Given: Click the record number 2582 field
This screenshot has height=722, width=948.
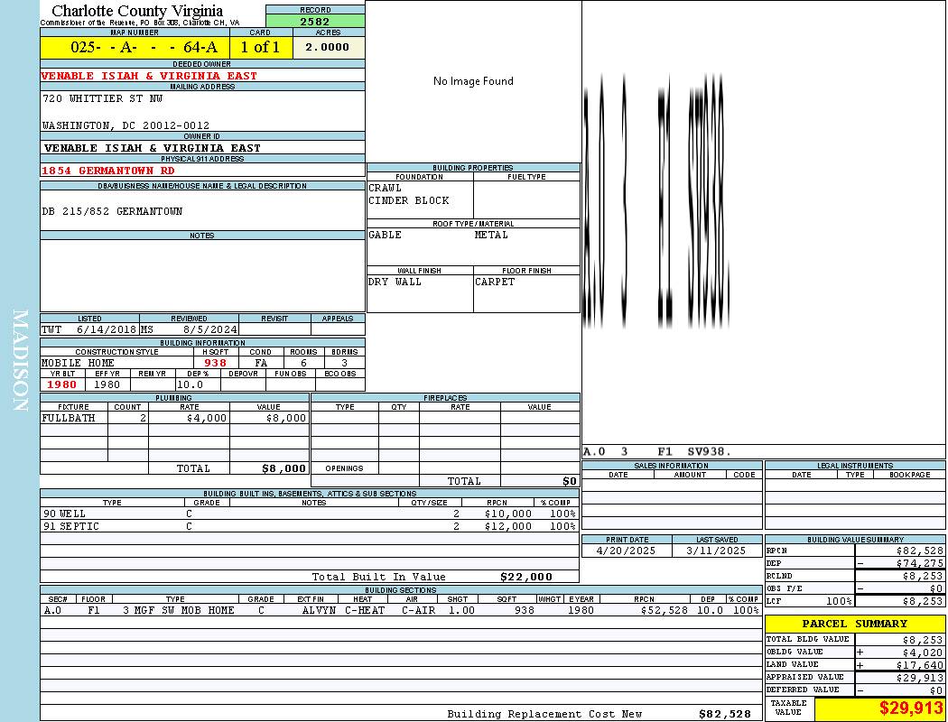Looking at the screenshot, I should pyautogui.click(x=315, y=21).
